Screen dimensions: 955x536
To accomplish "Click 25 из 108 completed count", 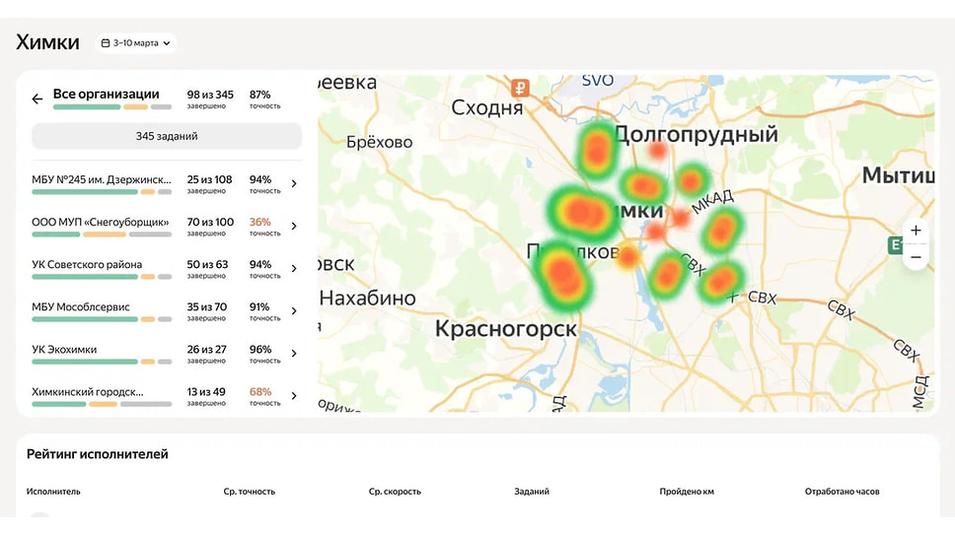I will (x=209, y=179).
